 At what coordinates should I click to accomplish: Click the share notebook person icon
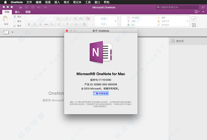[x=203, y=7]
